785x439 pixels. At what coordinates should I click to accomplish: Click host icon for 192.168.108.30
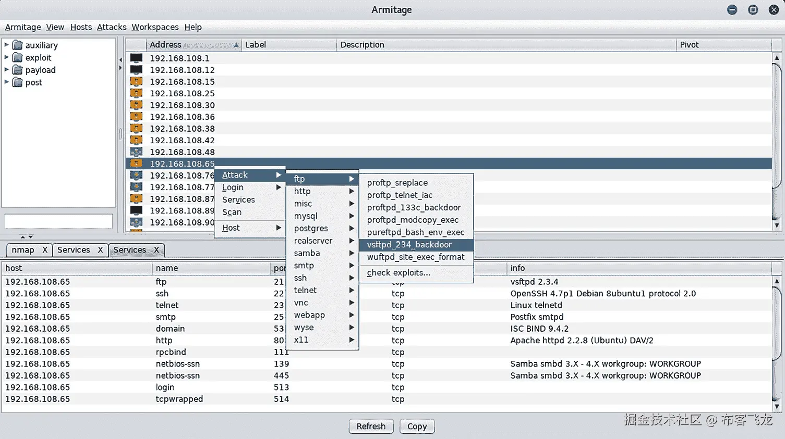136,105
